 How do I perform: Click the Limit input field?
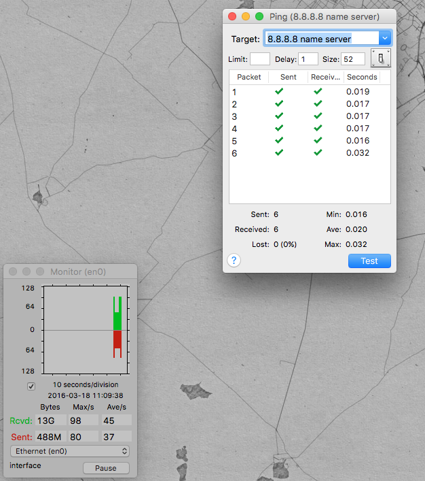[x=260, y=59]
